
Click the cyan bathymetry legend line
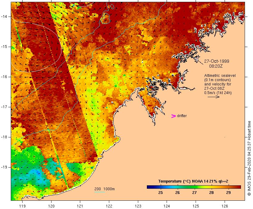point(100,192)
